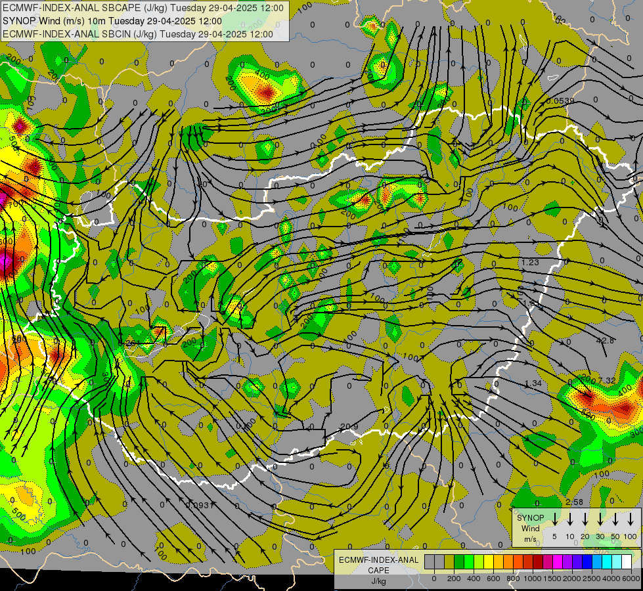Click the 6000 tick label in CAPE legend
The height and width of the screenshot is (591, 643).
click(631, 579)
